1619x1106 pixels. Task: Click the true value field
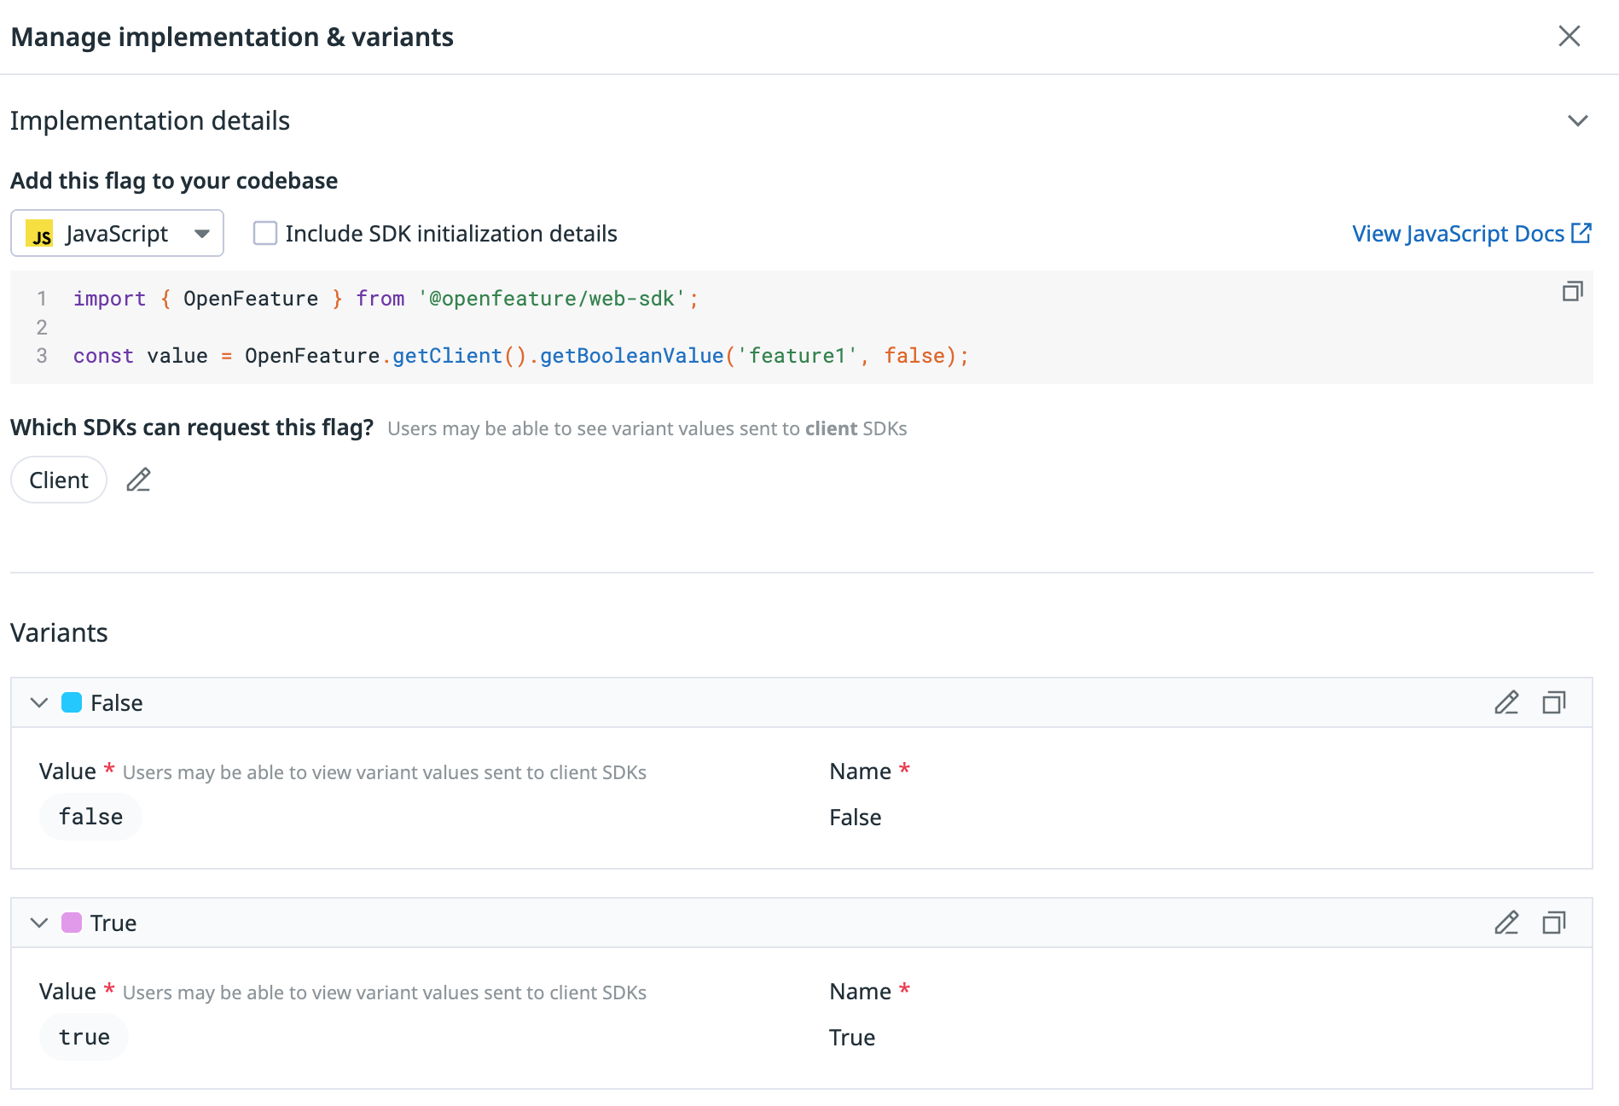pyautogui.click(x=84, y=1037)
